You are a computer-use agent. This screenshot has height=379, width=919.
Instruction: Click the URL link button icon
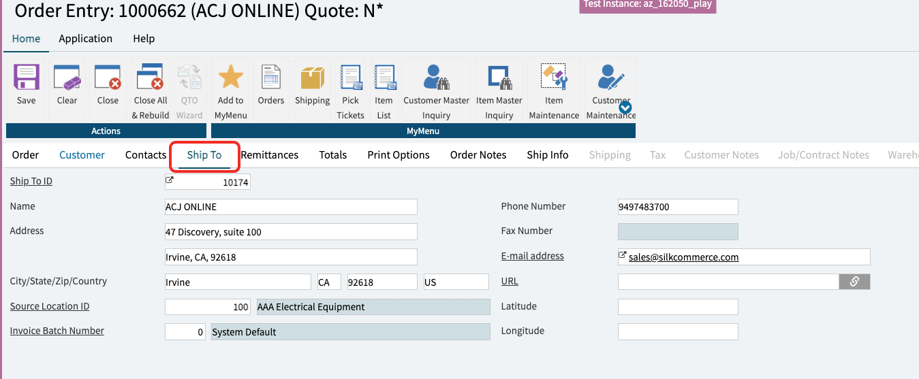[854, 282]
